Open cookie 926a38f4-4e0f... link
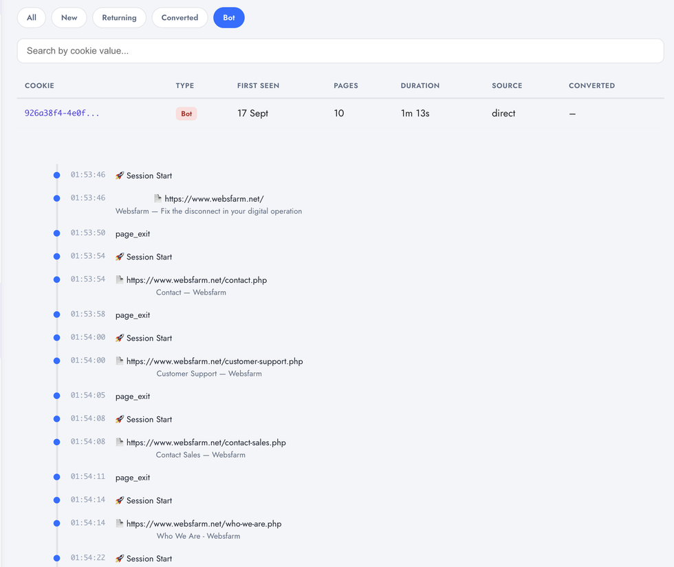 click(x=62, y=113)
